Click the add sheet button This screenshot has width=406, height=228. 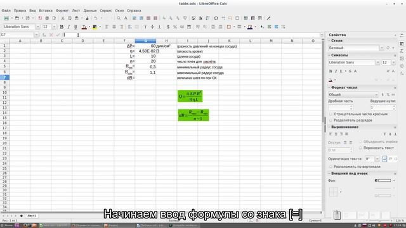pos(21,215)
